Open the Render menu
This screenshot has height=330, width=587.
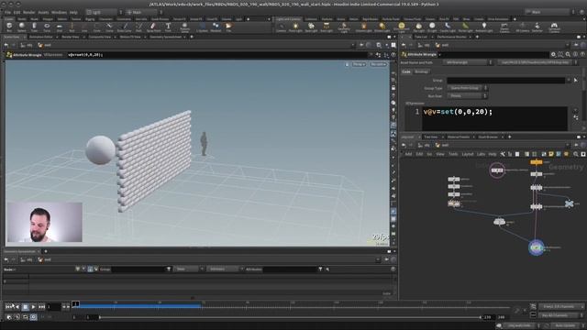tap(28, 12)
